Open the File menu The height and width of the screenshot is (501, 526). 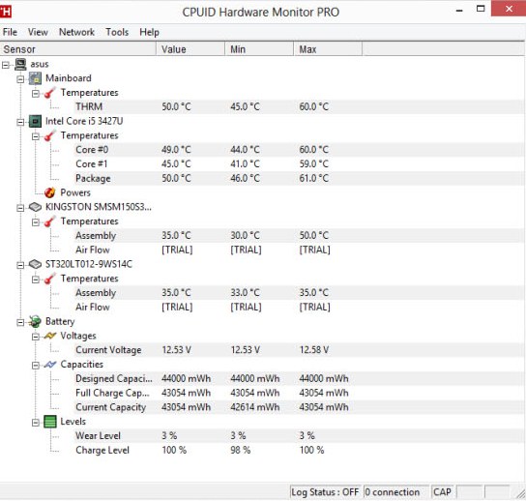(x=10, y=32)
